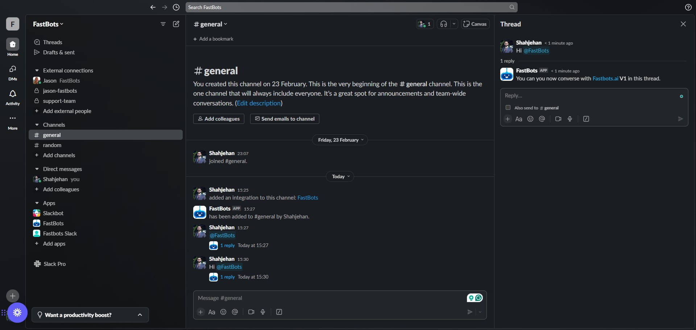Click the round plus button at the sidebar rail bottom
Screen dimensions: 696x330
click(x=13, y=296)
